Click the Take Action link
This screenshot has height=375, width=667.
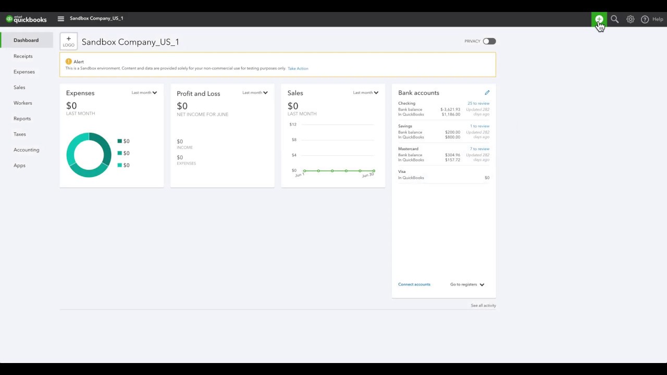click(x=298, y=68)
